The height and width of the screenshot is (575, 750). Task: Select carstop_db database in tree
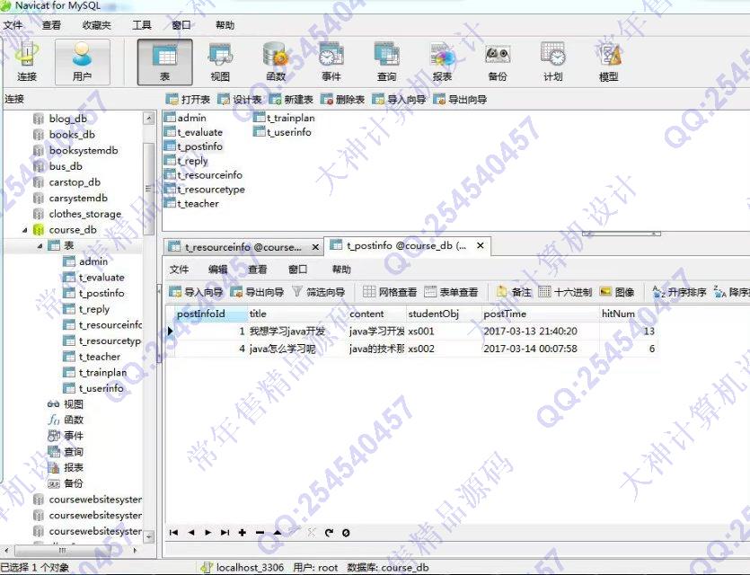tap(75, 182)
